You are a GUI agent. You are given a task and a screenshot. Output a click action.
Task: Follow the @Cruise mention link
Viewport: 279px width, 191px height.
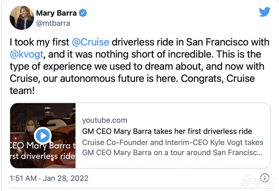tap(91, 42)
